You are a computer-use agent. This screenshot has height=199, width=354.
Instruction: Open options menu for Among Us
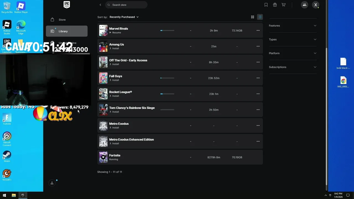(x=258, y=46)
